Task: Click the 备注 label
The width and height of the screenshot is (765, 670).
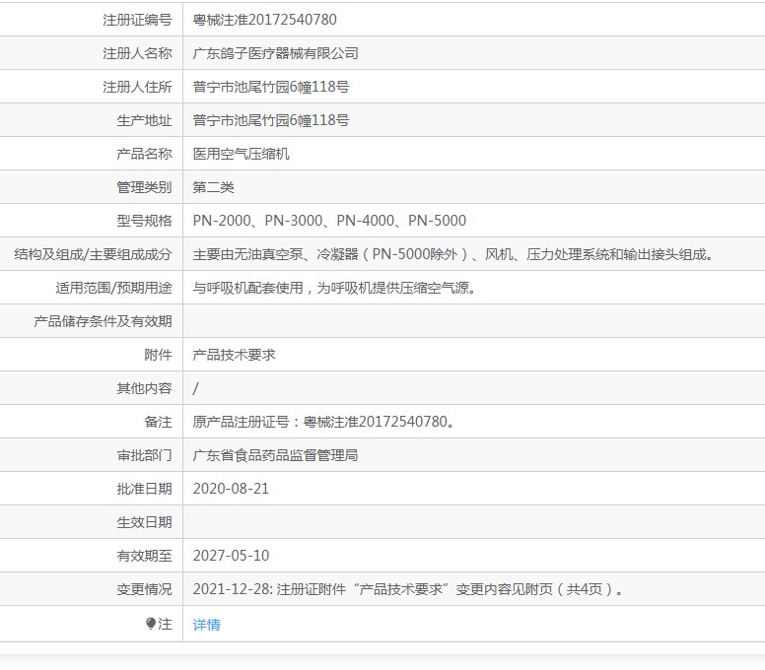Action: click(158, 422)
